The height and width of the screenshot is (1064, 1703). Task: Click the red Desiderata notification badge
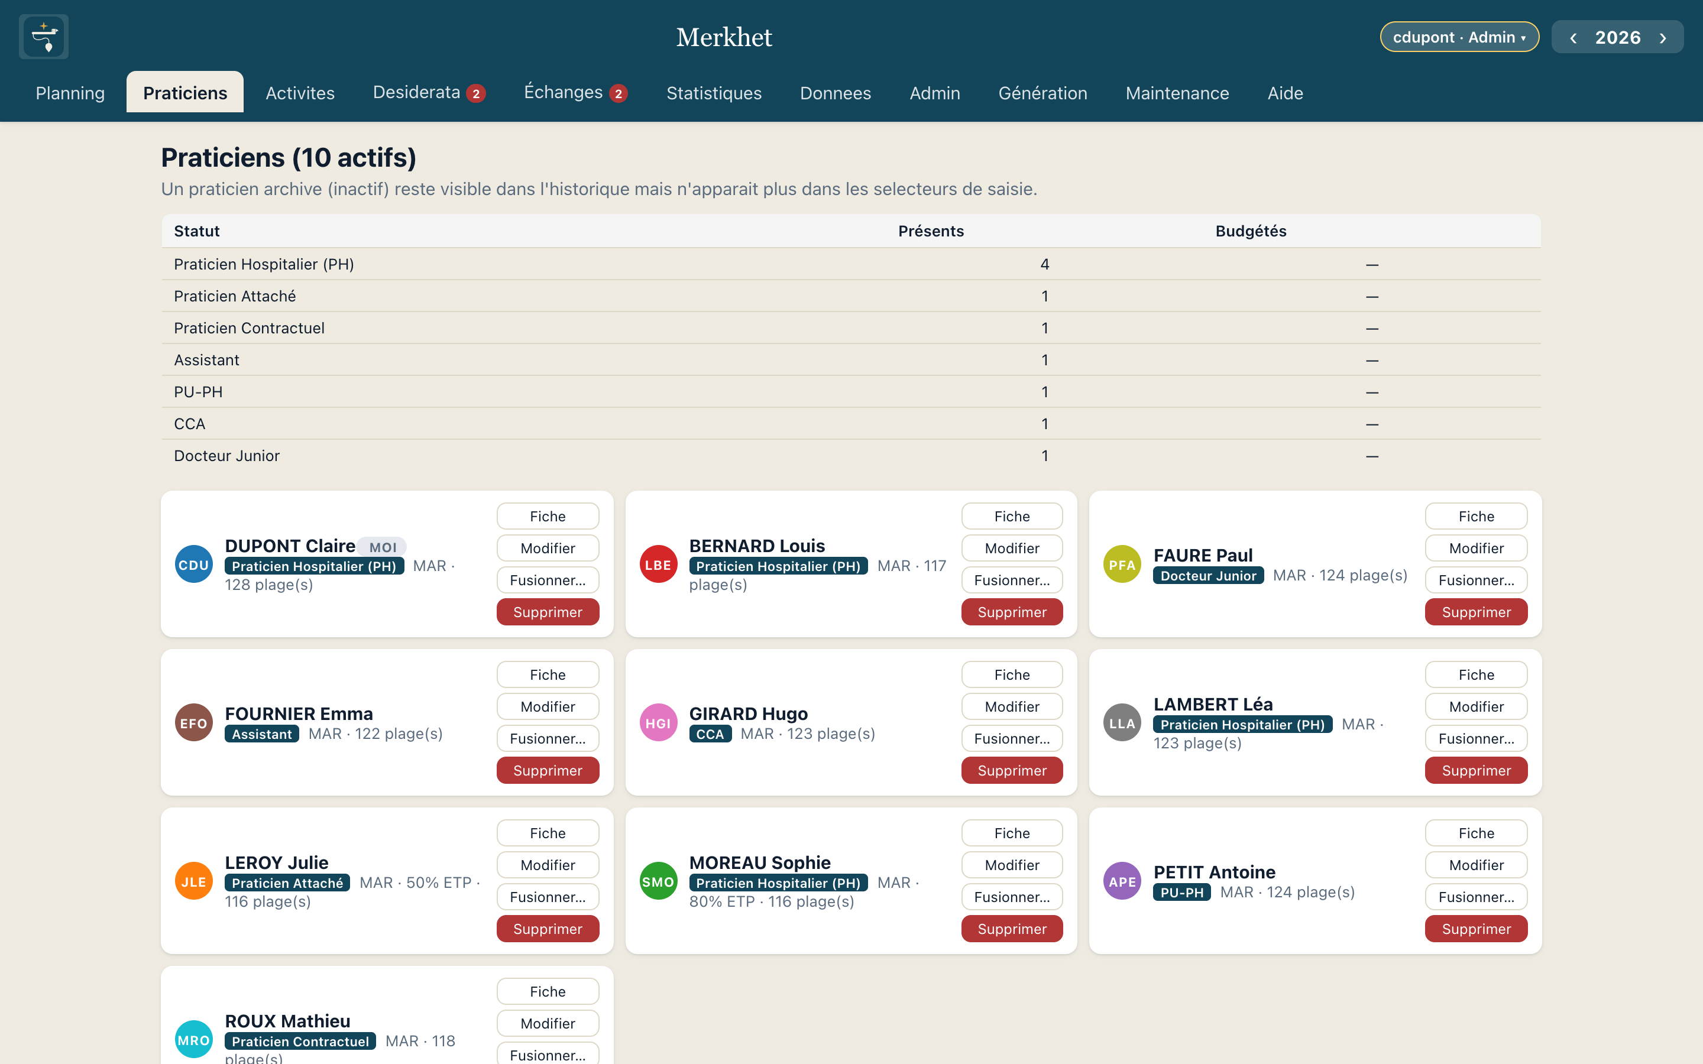(477, 93)
